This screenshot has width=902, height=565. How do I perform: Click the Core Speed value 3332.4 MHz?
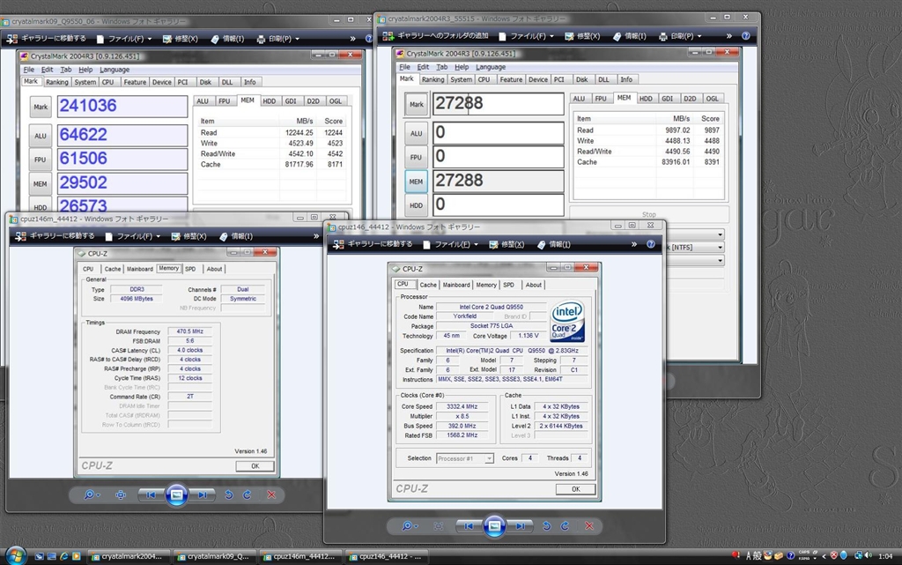tap(462, 406)
